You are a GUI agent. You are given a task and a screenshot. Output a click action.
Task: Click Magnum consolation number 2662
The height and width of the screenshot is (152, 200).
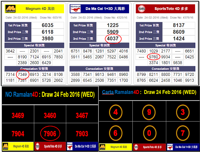click(x=58, y=81)
